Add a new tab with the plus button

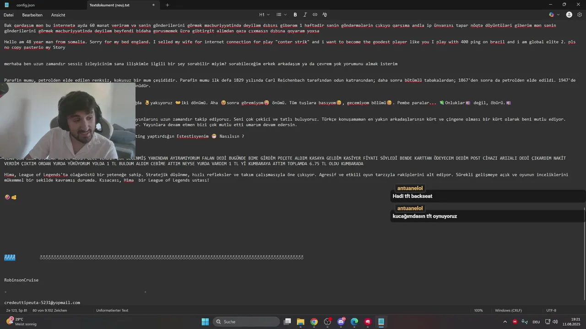[x=167, y=5]
